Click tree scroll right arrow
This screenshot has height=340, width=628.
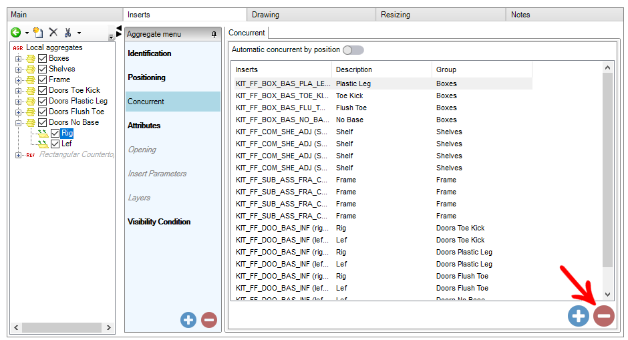[x=108, y=327]
